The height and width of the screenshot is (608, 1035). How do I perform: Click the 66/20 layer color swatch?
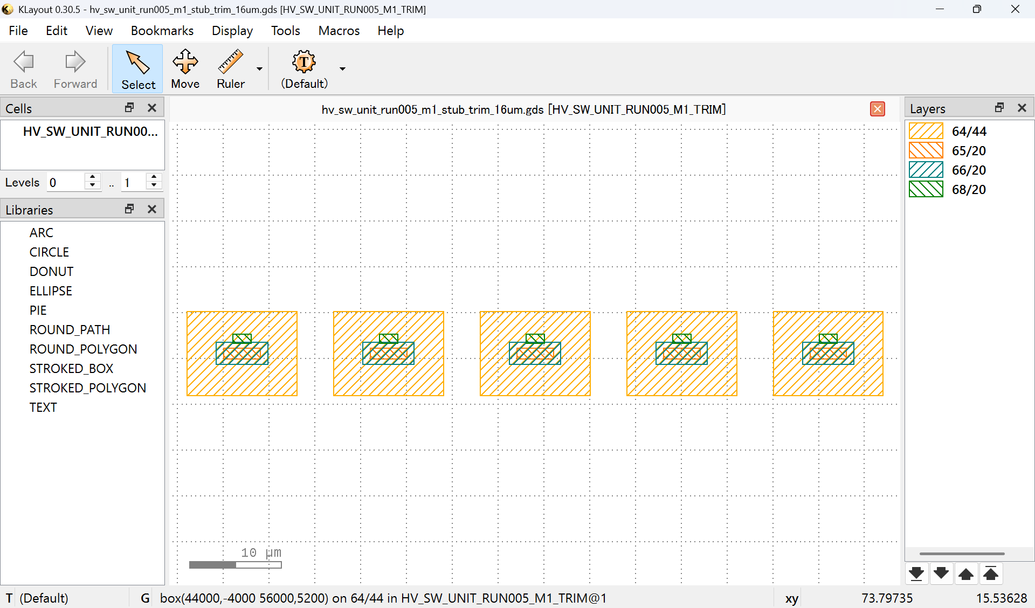click(x=926, y=170)
